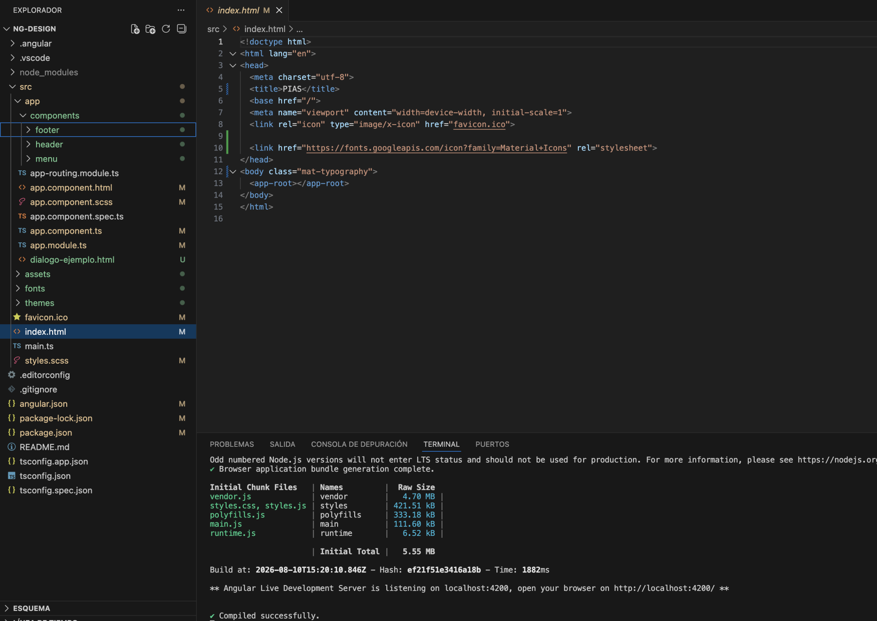
Task: Collapse all folders in explorer icon
Action: point(181,29)
